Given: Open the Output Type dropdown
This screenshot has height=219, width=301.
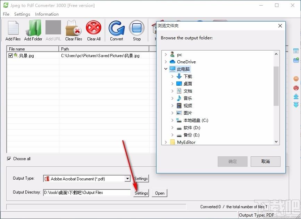Looking at the screenshot, I should coord(127,179).
